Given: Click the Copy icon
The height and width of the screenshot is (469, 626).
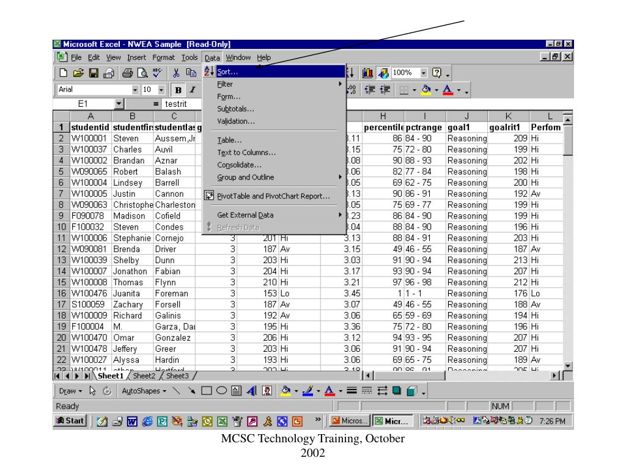Looking at the screenshot, I should point(191,73).
